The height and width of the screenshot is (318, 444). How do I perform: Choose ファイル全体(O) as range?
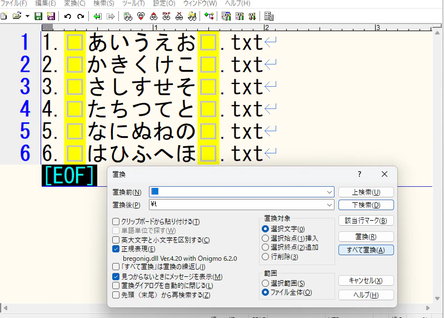click(x=265, y=292)
